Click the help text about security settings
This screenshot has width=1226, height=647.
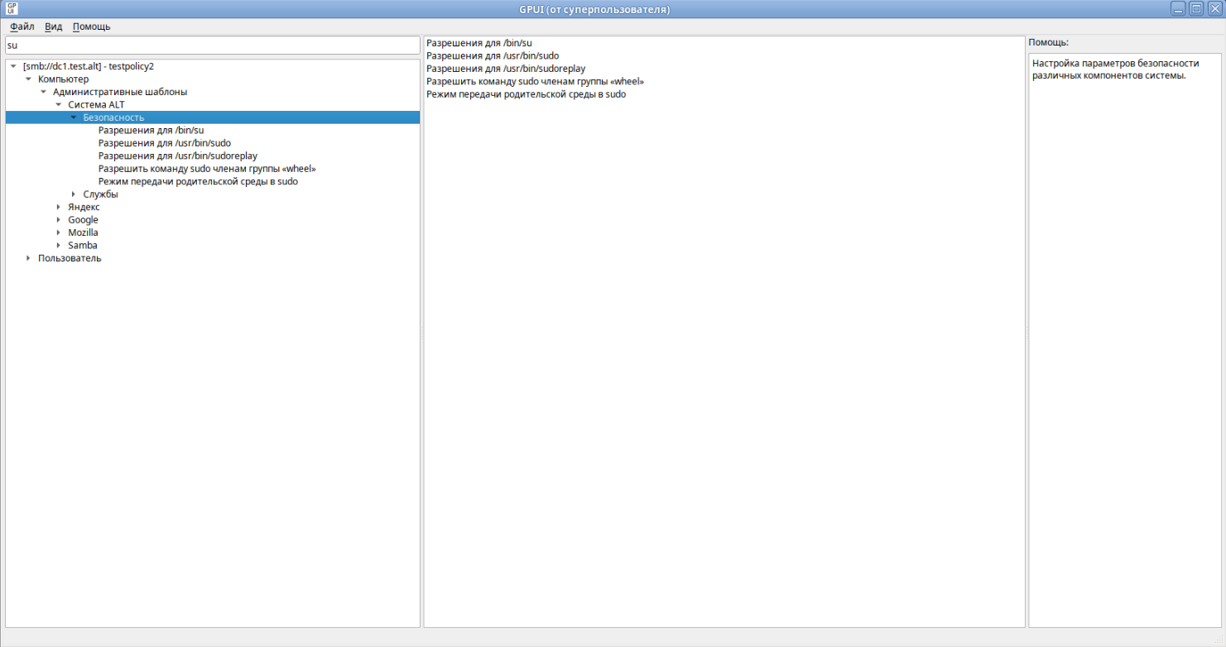1115,69
